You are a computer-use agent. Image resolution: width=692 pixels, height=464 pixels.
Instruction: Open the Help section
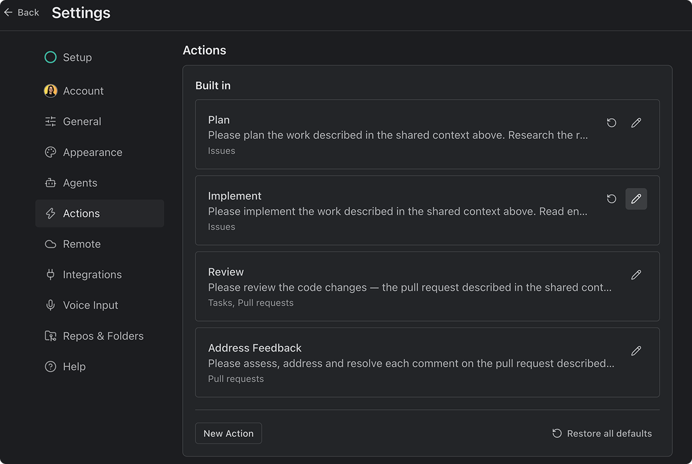click(100, 367)
